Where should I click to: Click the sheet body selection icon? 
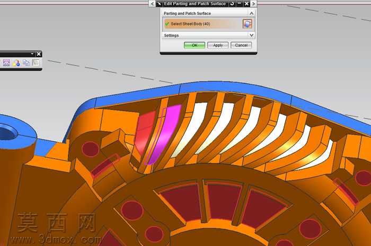[x=248, y=24]
